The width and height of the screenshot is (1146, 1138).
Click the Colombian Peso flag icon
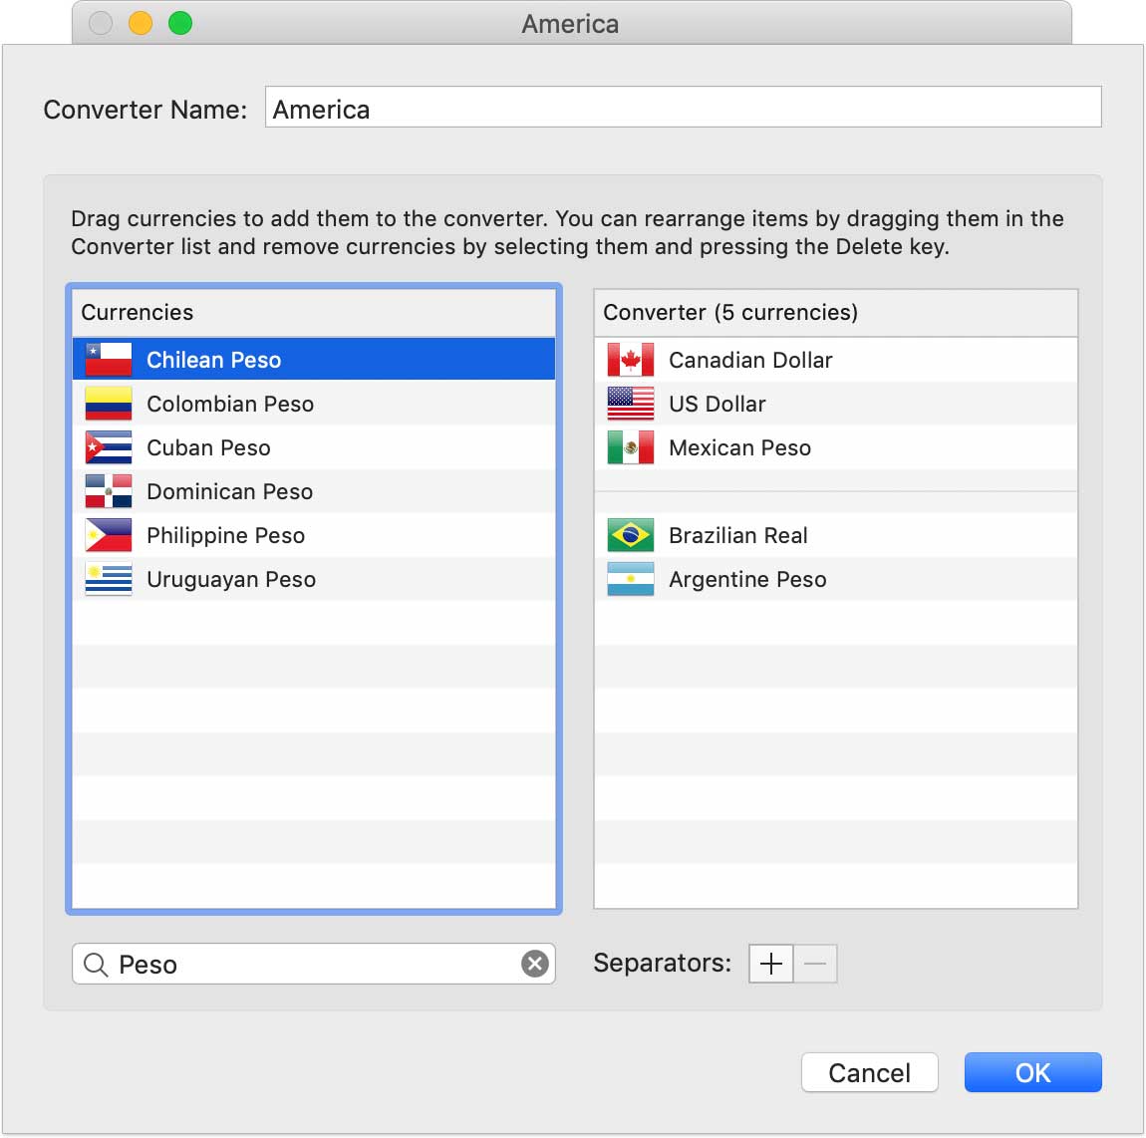pos(107,404)
